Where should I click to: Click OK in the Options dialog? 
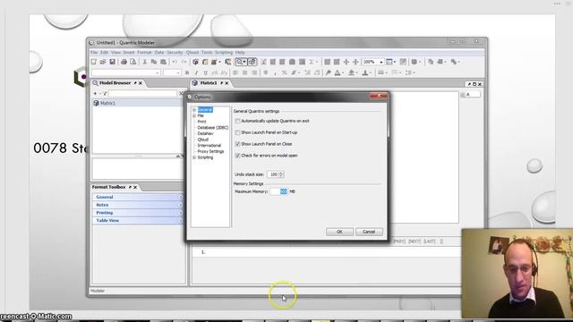(x=339, y=232)
